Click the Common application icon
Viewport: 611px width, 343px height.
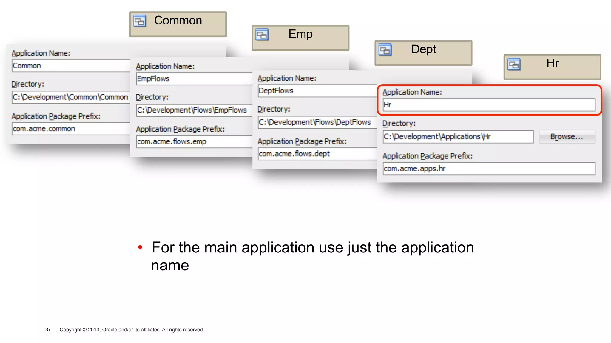coord(140,21)
